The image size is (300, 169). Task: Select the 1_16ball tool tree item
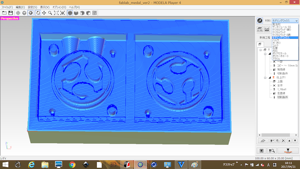[x=282, y=89]
